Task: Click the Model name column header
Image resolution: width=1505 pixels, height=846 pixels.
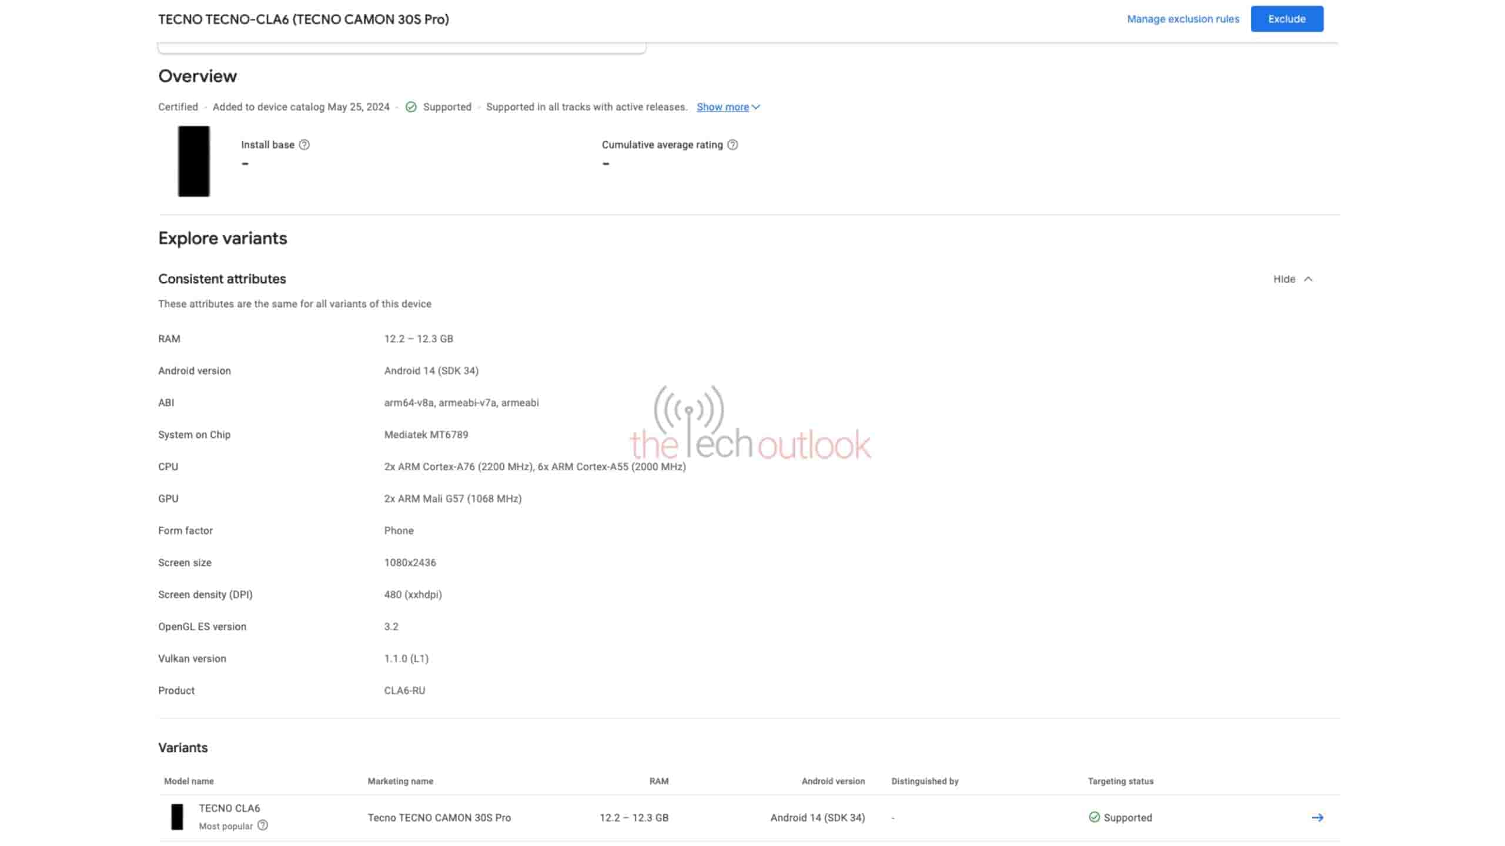Action: pyautogui.click(x=189, y=781)
